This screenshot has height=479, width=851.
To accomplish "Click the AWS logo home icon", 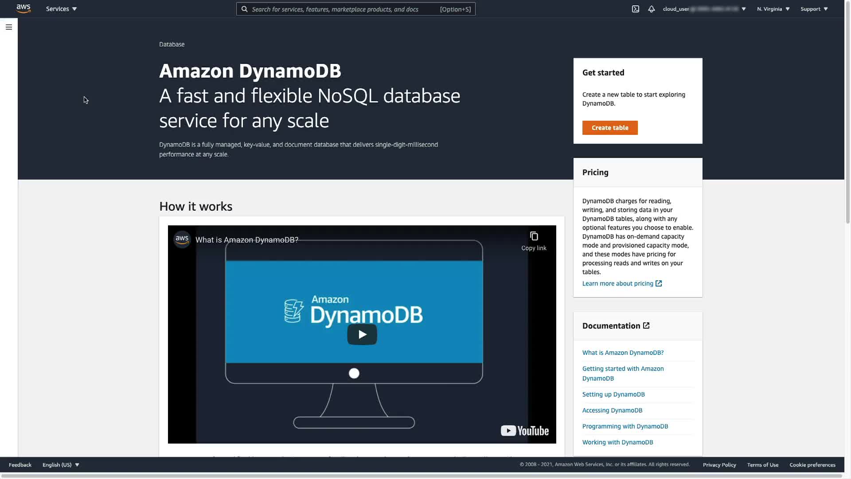I will (x=23, y=9).
